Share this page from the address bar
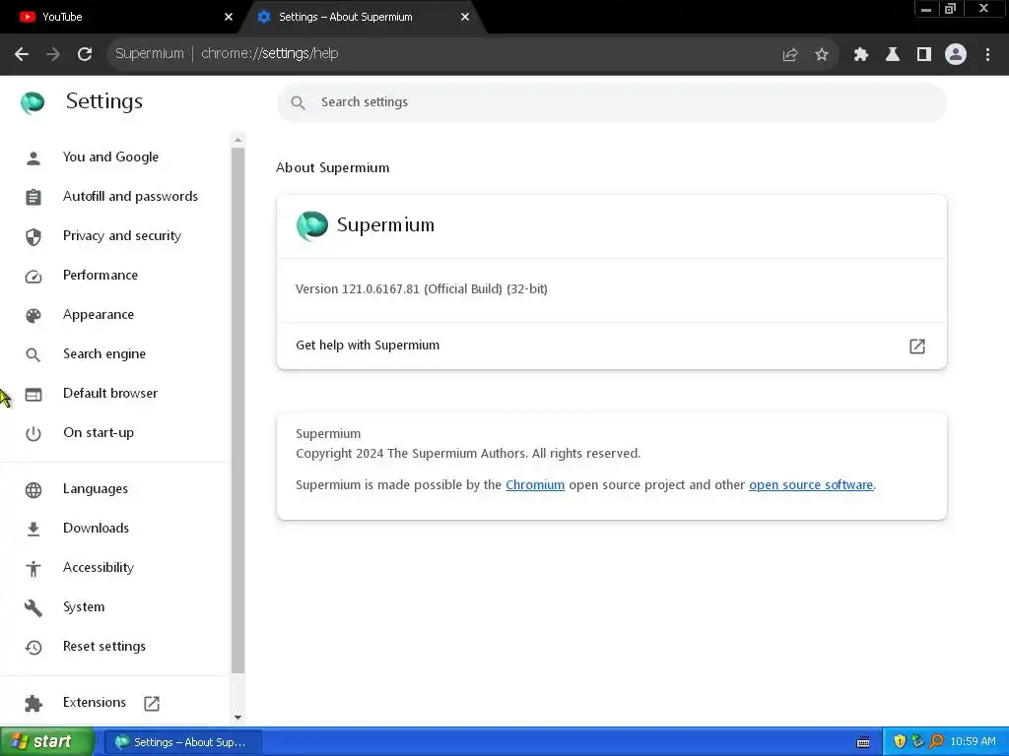The height and width of the screenshot is (756, 1009). [x=790, y=55]
